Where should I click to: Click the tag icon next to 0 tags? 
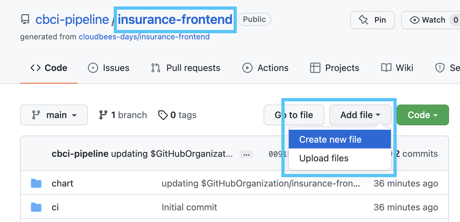point(163,115)
